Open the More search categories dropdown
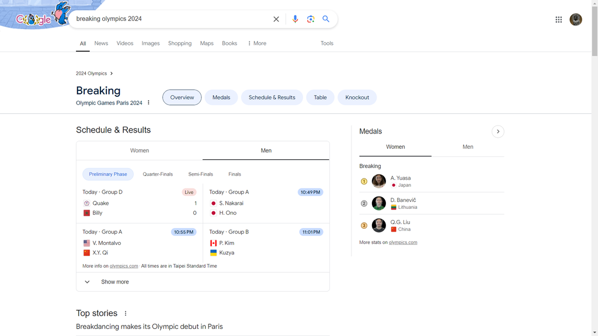 click(257, 43)
